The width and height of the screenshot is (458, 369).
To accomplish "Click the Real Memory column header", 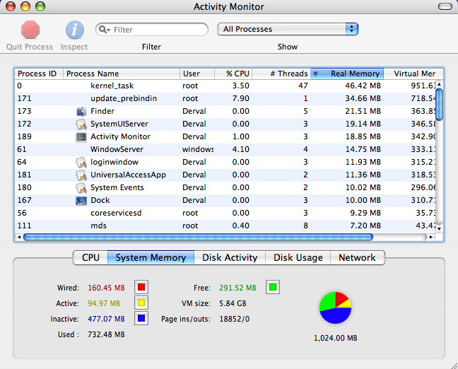I will (347, 74).
